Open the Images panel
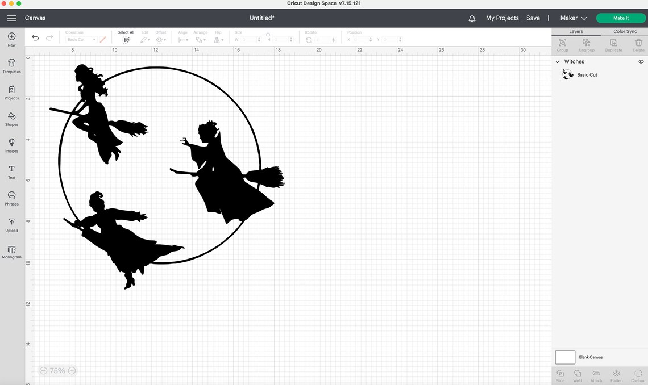This screenshot has height=385, width=648. click(11, 144)
